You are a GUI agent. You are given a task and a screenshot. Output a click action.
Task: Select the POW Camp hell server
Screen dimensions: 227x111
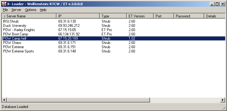point(113,38)
